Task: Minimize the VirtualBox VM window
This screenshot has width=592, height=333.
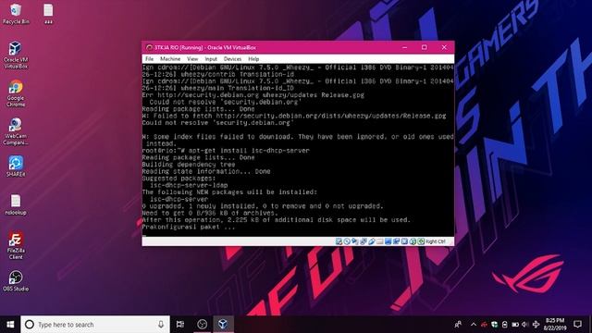Action: pyautogui.click(x=405, y=47)
